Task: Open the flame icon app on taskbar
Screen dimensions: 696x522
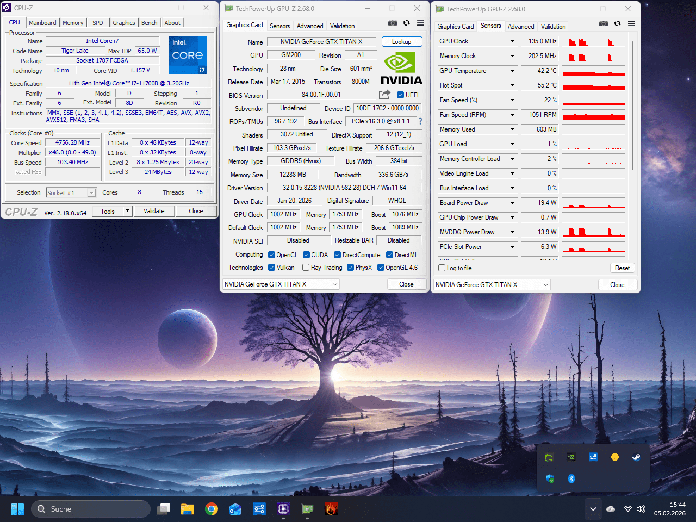Action: click(331, 509)
